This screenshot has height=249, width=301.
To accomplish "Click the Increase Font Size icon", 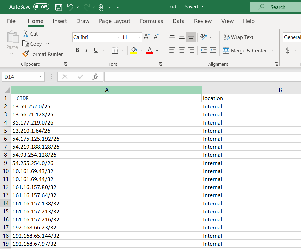I will pyautogui.click(x=147, y=37).
